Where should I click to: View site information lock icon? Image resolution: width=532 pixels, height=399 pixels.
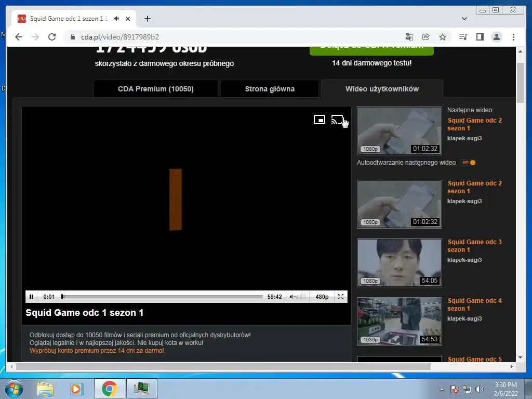click(x=72, y=37)
